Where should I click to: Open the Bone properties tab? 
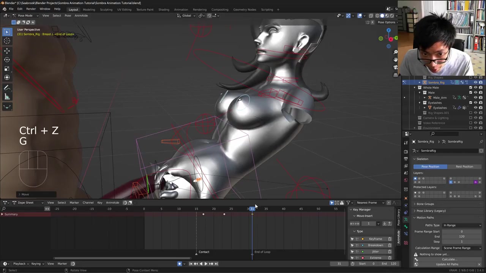pos(406,227)
